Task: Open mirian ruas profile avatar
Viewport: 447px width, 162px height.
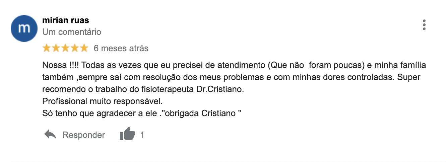Action: point(24,28)
